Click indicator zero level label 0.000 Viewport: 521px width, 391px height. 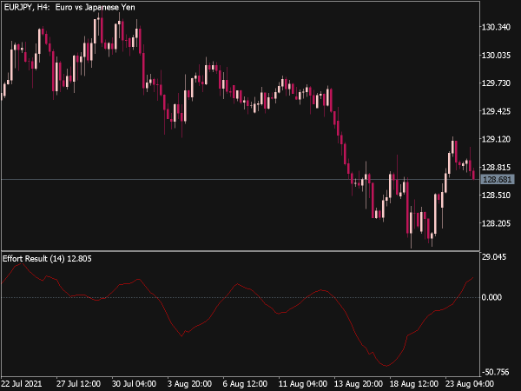(x=491, y=297)
